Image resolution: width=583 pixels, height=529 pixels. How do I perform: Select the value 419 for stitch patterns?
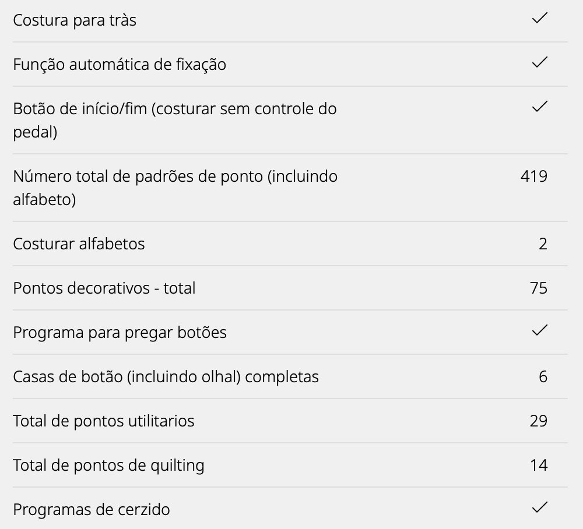click(x=533, y=176)
